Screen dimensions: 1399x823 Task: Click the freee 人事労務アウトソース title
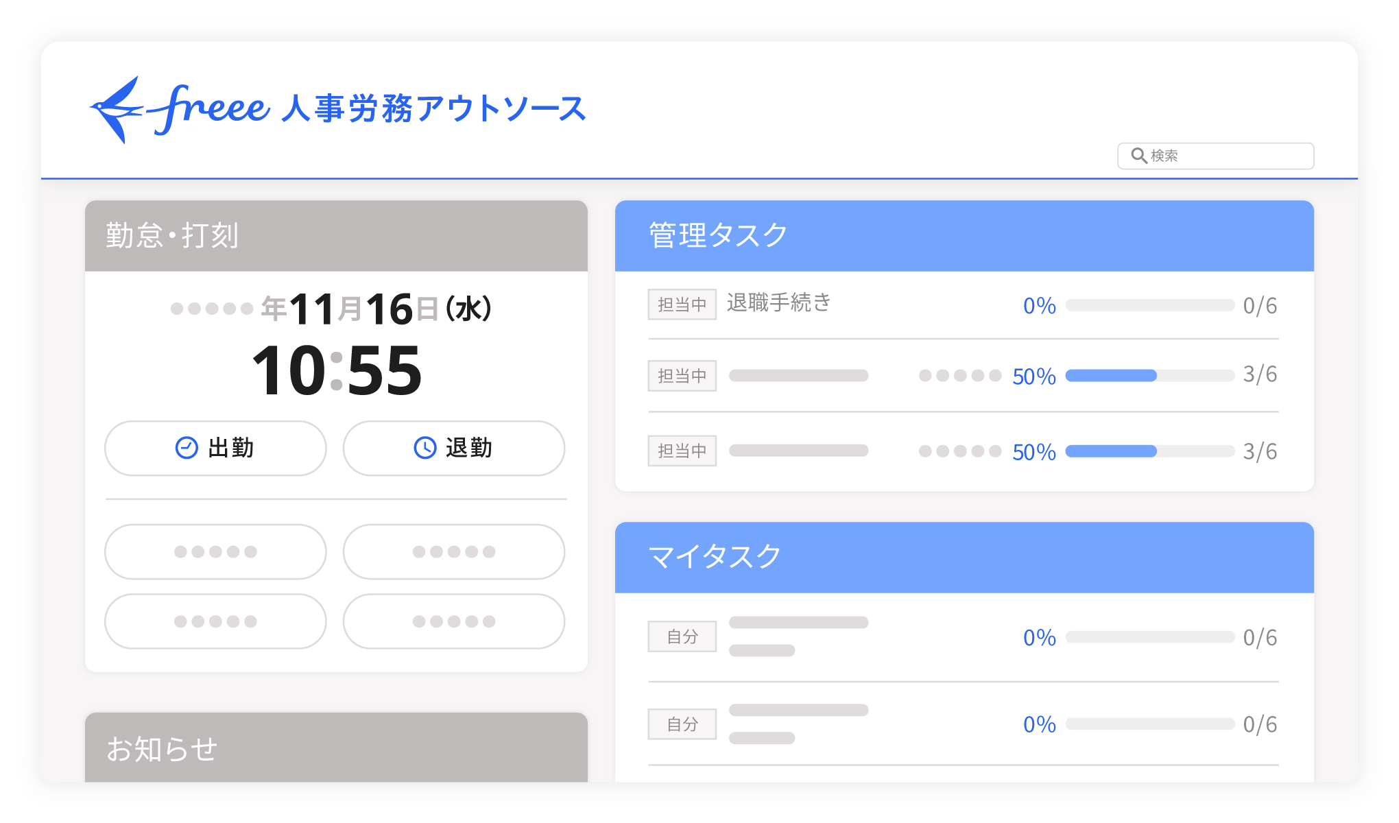[x=433, y=108]
